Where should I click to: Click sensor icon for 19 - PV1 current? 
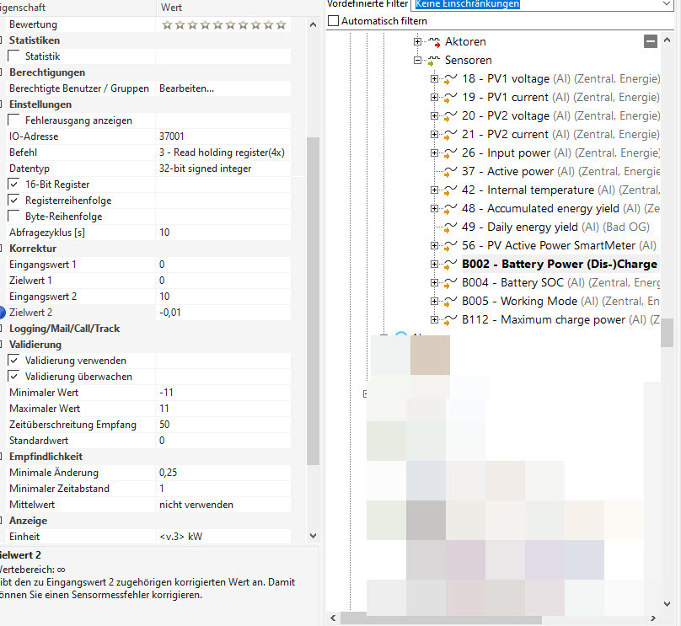[450, 98]
